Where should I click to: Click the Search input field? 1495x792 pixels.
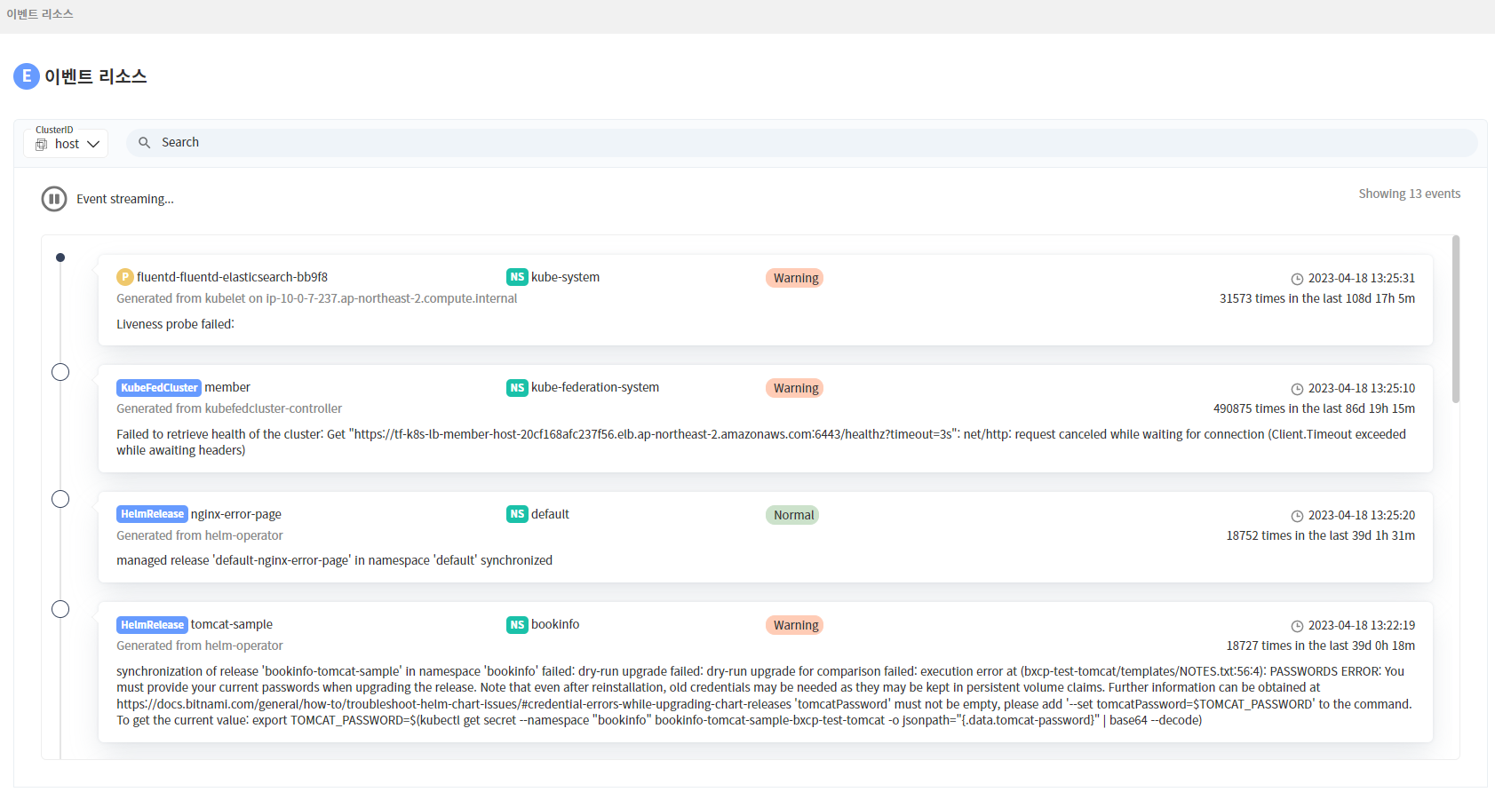pos(801,142)
